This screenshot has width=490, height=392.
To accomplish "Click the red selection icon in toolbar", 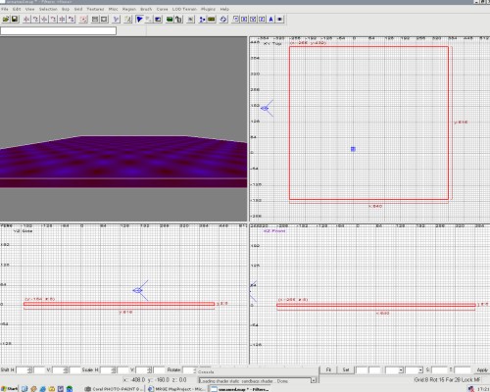I will (83, 19).
